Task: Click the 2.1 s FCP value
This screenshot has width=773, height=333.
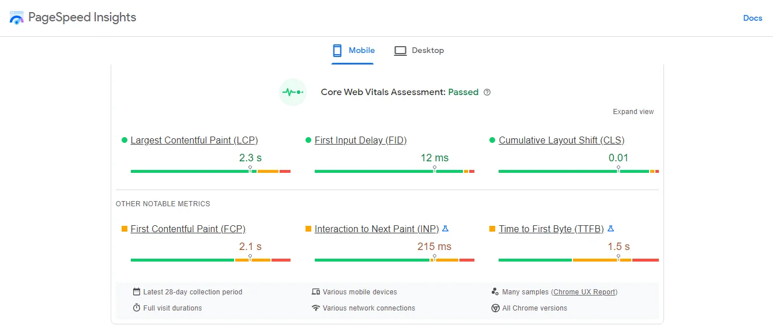Action: (x=250, y=247)
